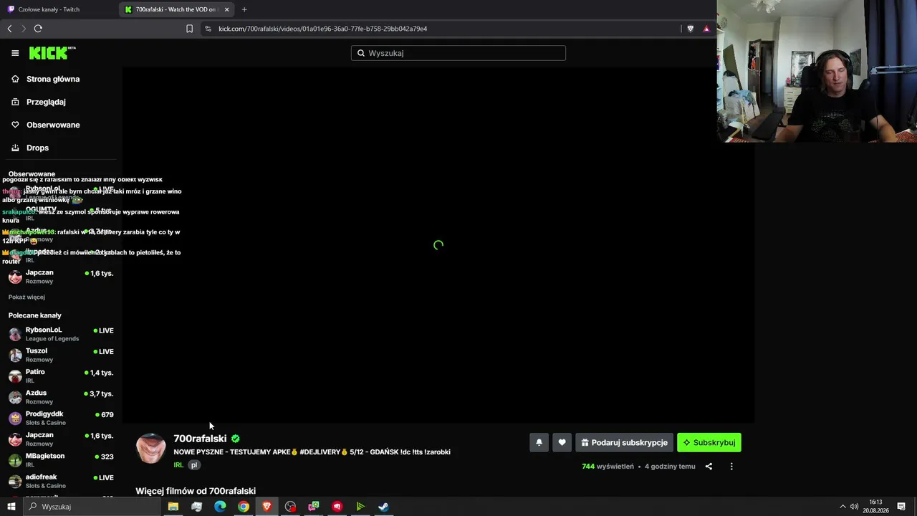Bookmark this page with the bookmark icon
This screenshot has width=917, height=516.
pyautogui.click(x=189, y=29)
